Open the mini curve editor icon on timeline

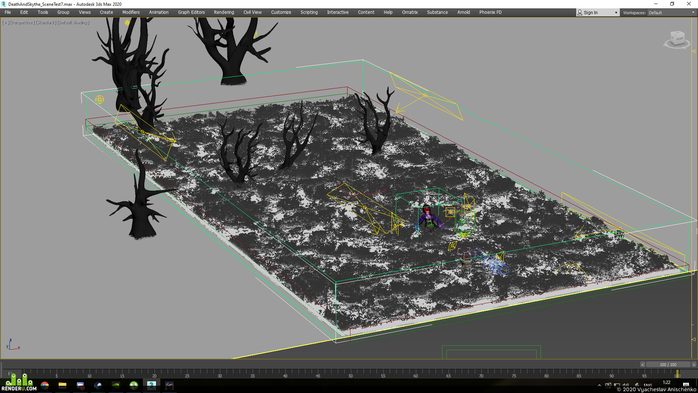[9, 373]
